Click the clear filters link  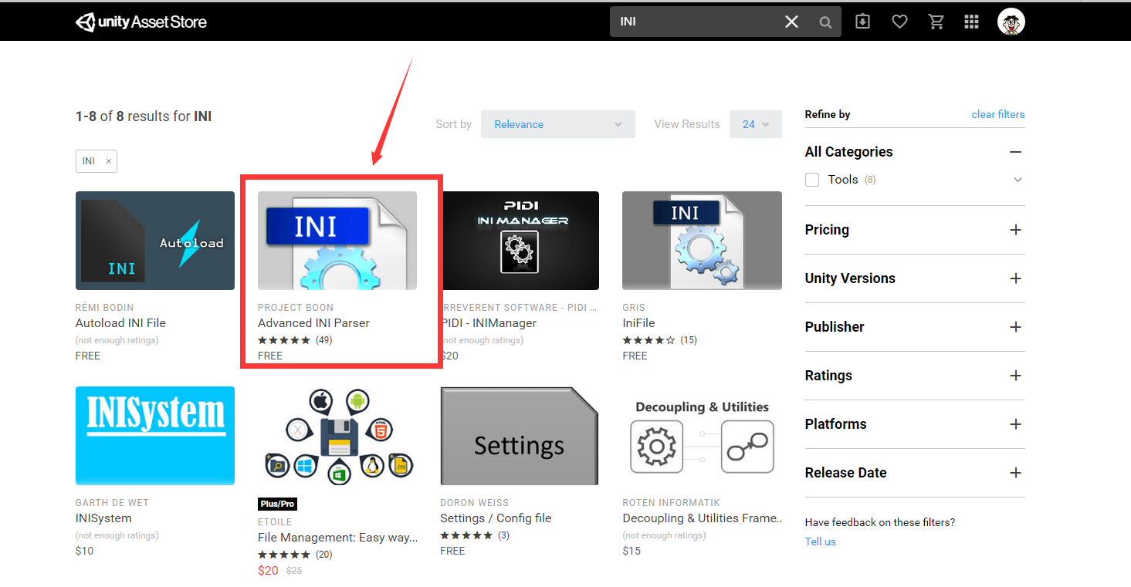point(998,114)
